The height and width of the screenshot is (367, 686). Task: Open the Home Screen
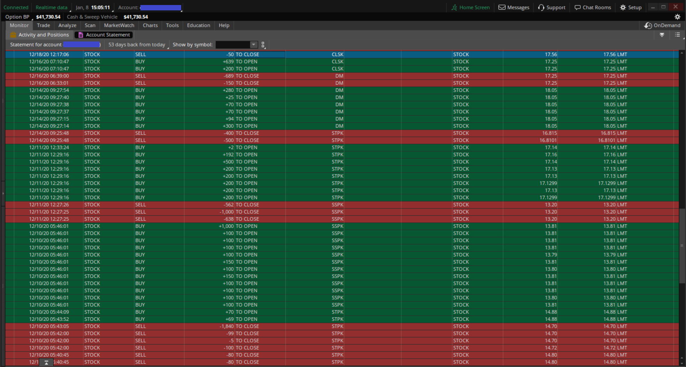[x=471, y=7]
